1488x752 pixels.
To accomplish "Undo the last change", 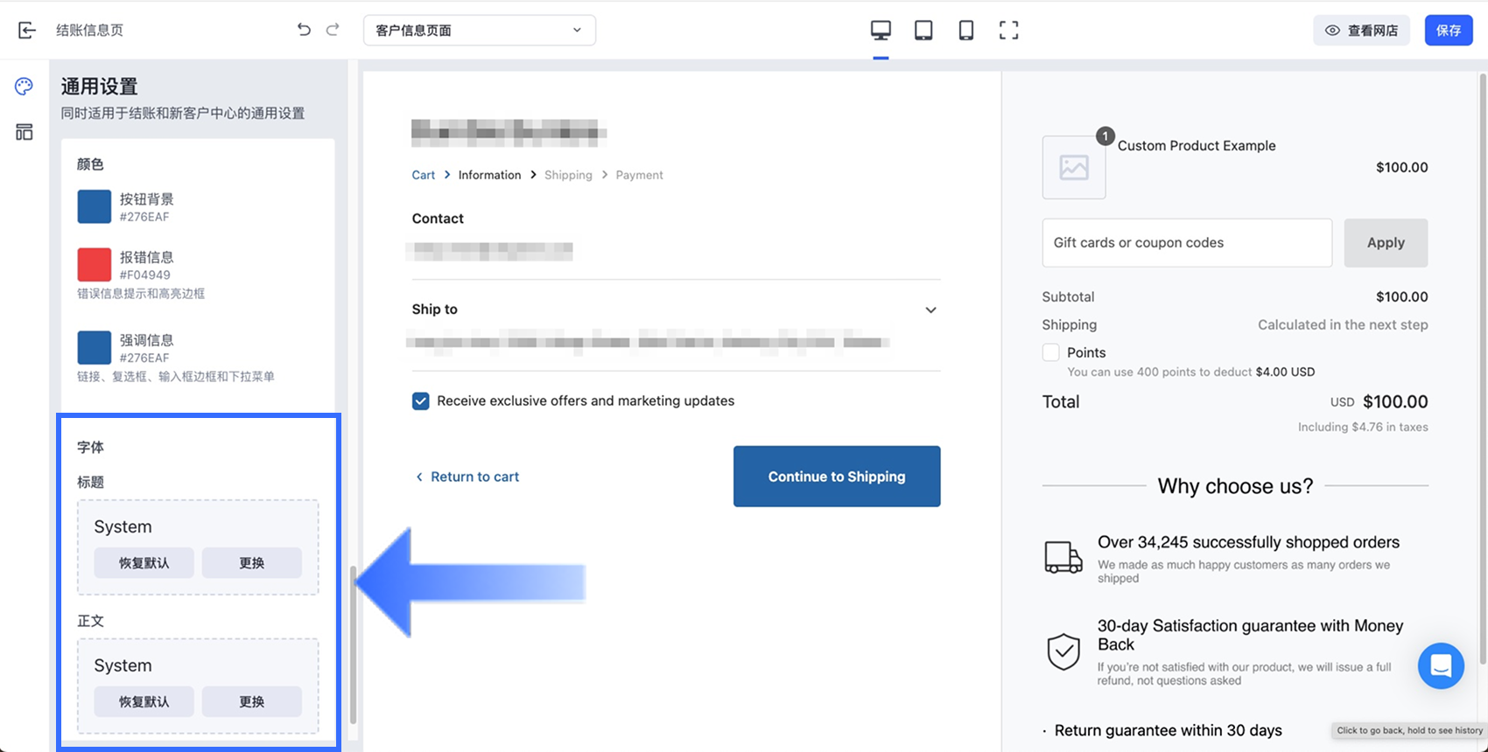I will [x=304, y=30].
